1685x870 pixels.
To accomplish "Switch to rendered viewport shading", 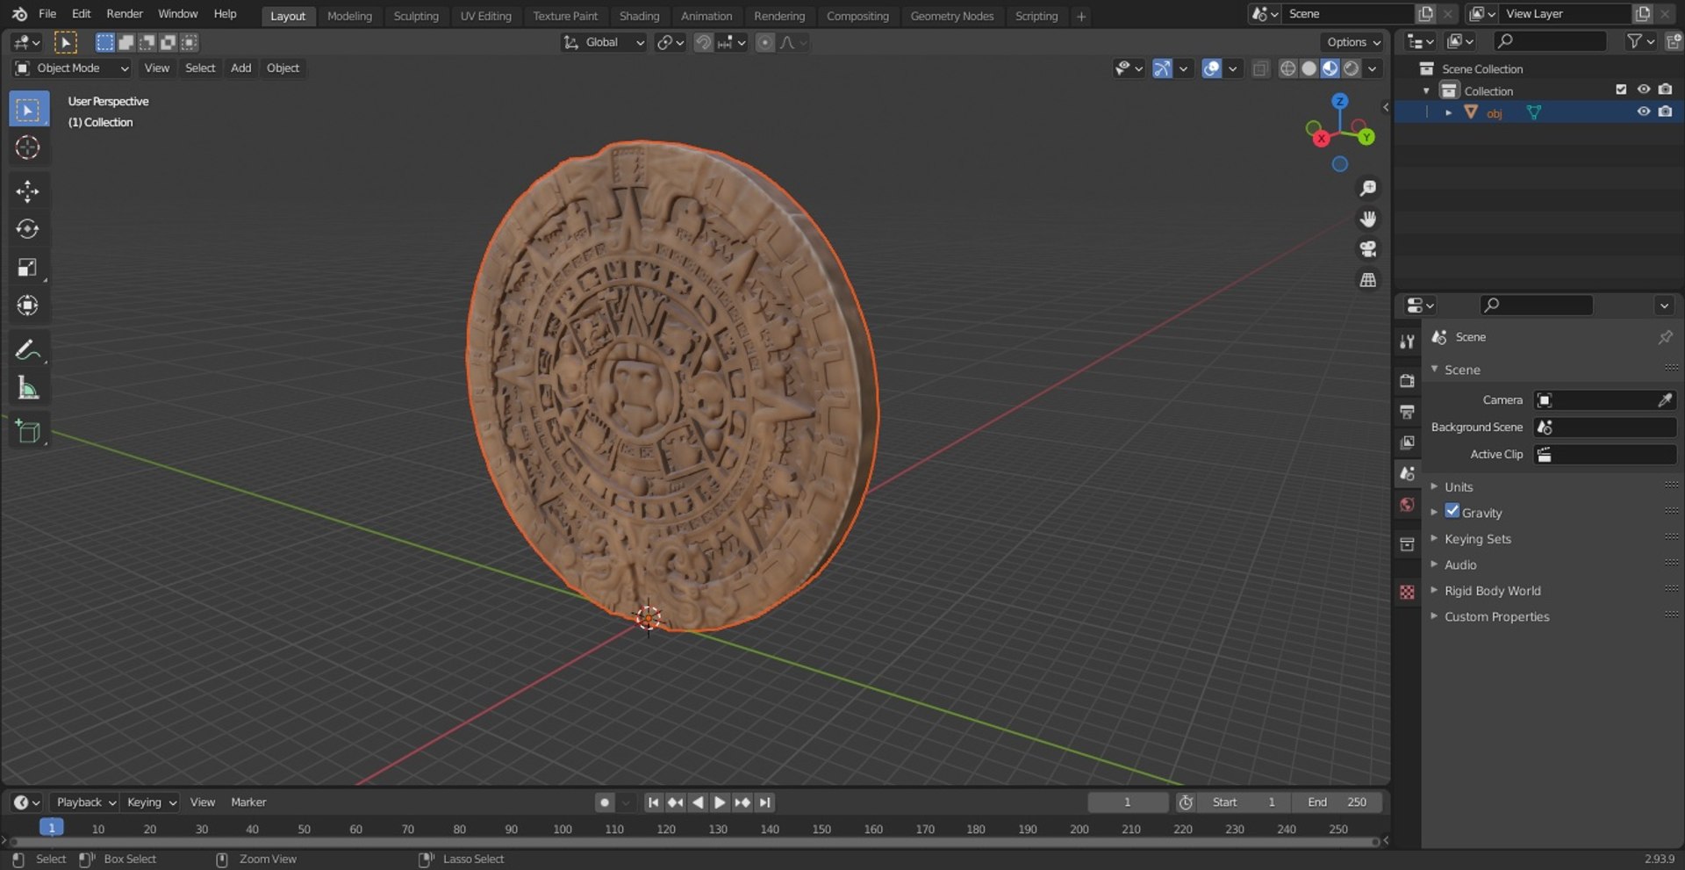I will [x=1352, y=68].
